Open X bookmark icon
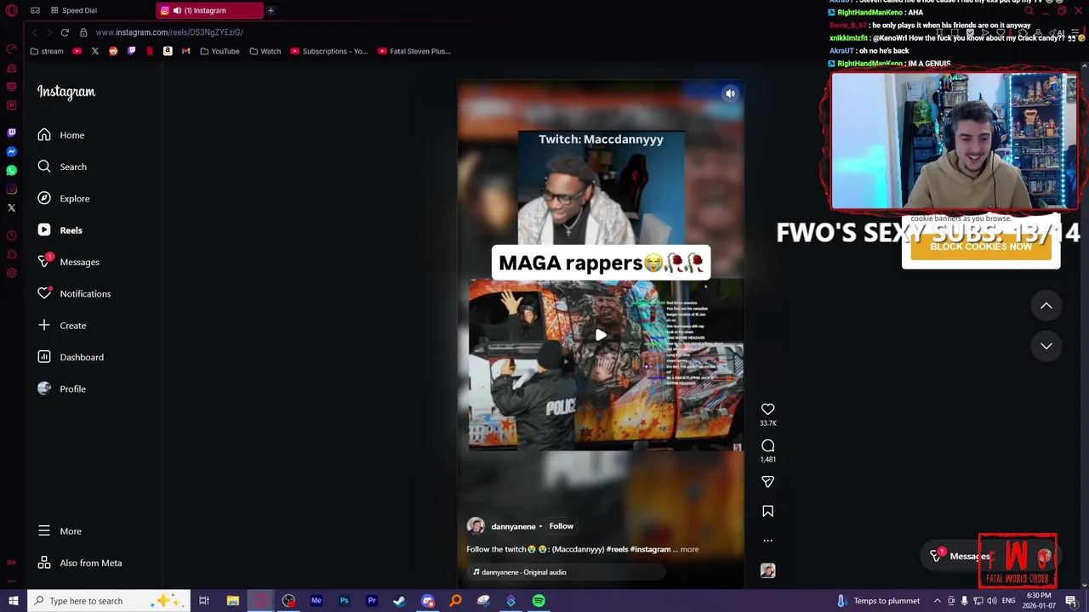This screenshot has height=612, width=1089. pos(95,51)
